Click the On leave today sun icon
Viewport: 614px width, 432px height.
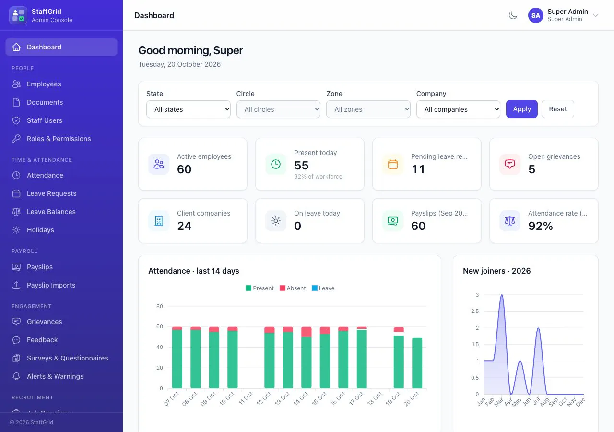[276, 221]
